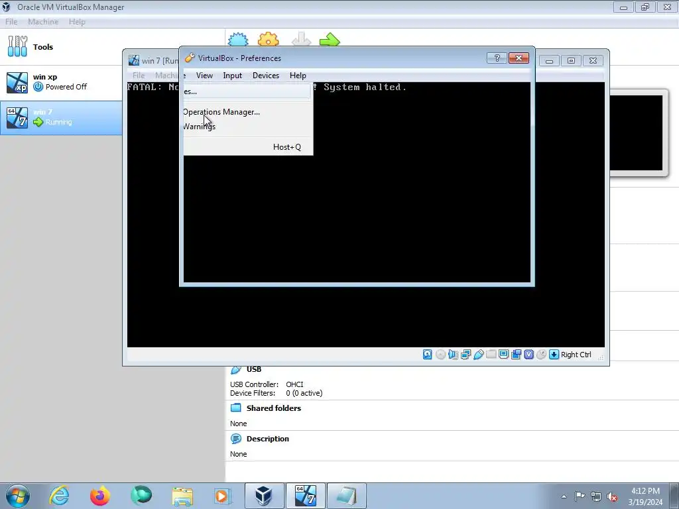Click the green Show arrow icon
Screen dimensions: 679x509
(x=330, y=39)
